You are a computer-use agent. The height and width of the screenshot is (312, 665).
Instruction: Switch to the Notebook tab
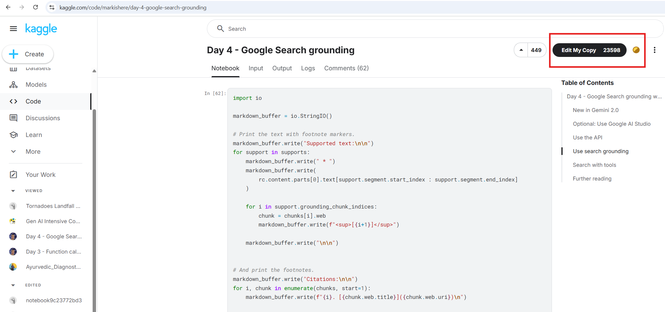(225, 68)
